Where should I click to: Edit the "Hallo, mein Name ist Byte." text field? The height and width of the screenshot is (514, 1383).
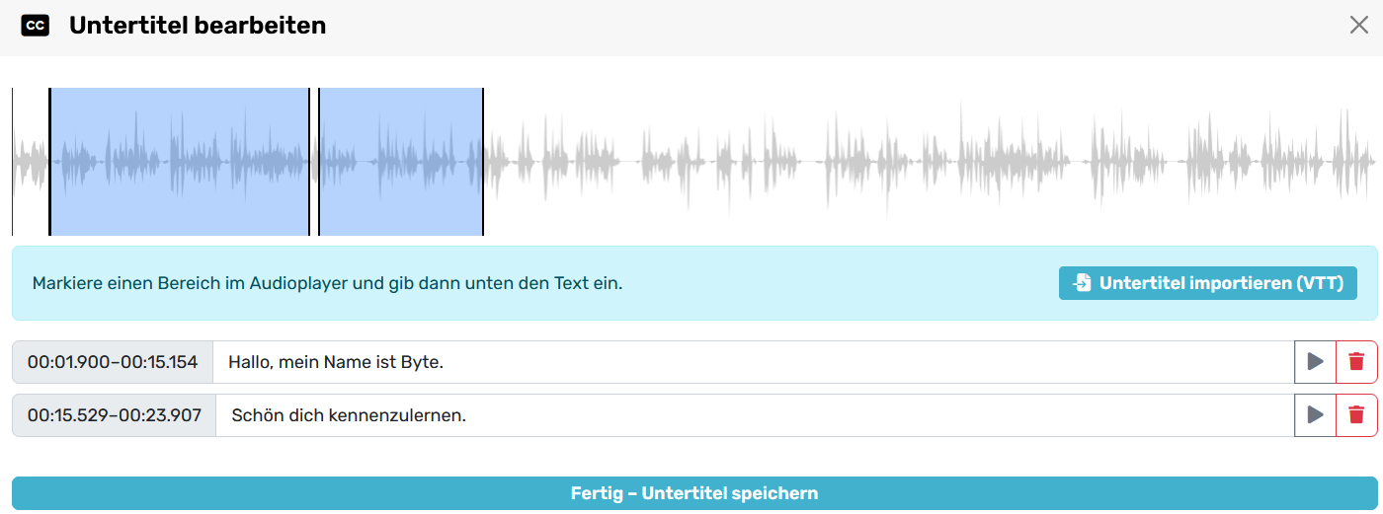coord(751,362)
